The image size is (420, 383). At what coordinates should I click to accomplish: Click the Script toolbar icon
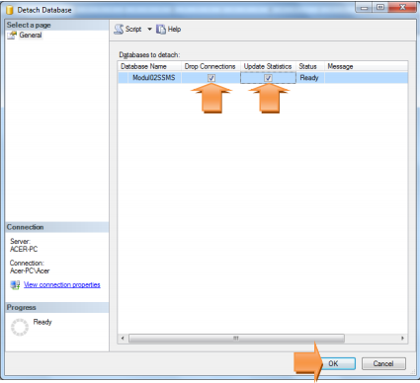119,30
